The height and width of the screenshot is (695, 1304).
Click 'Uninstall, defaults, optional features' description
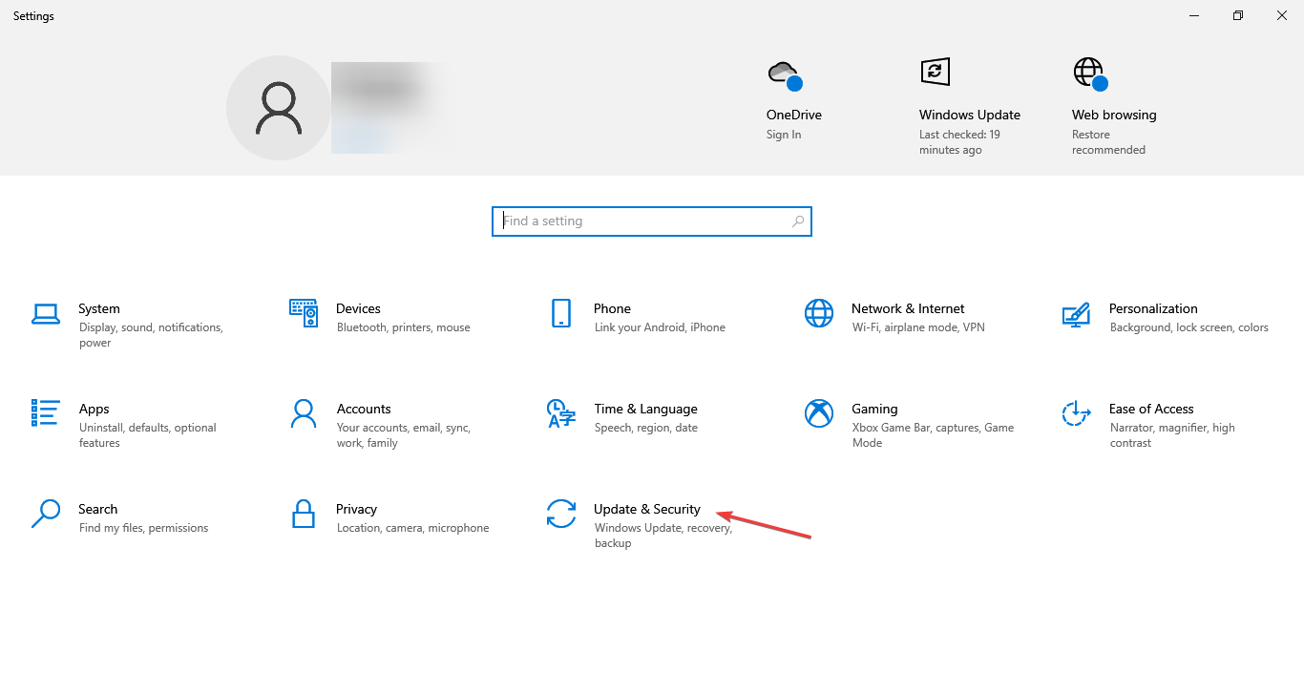148,435
